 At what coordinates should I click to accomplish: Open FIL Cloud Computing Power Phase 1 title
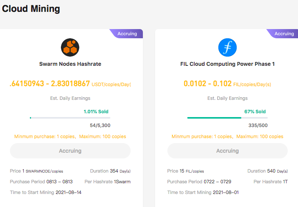point(228,64)
